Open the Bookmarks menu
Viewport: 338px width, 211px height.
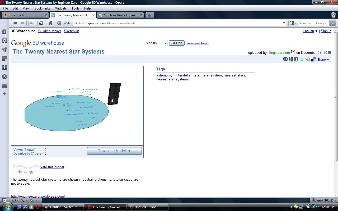[42, 8]
